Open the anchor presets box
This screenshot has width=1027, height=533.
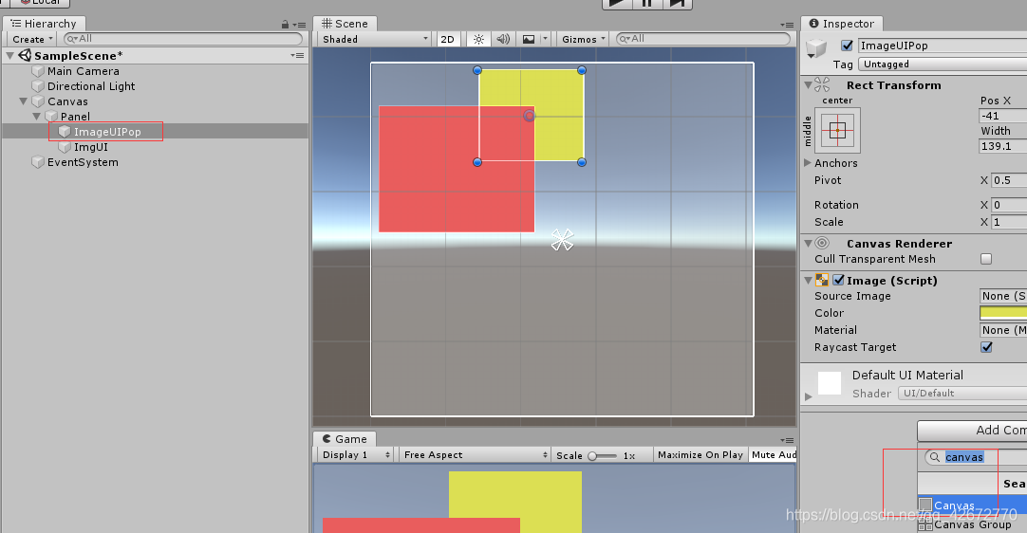(x=837, y=130)
